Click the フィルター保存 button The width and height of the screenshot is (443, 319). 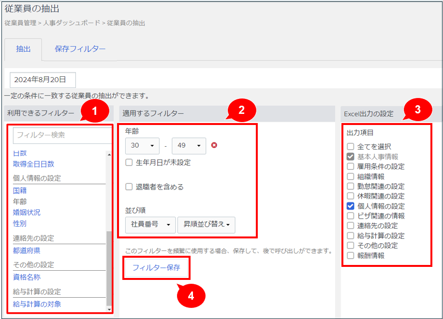156,267
